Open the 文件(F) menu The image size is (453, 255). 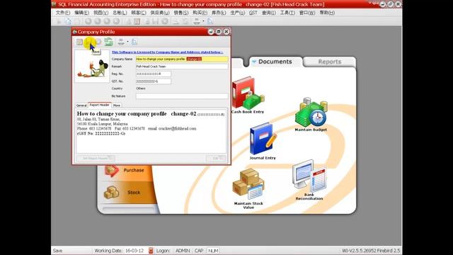point(63,13)
